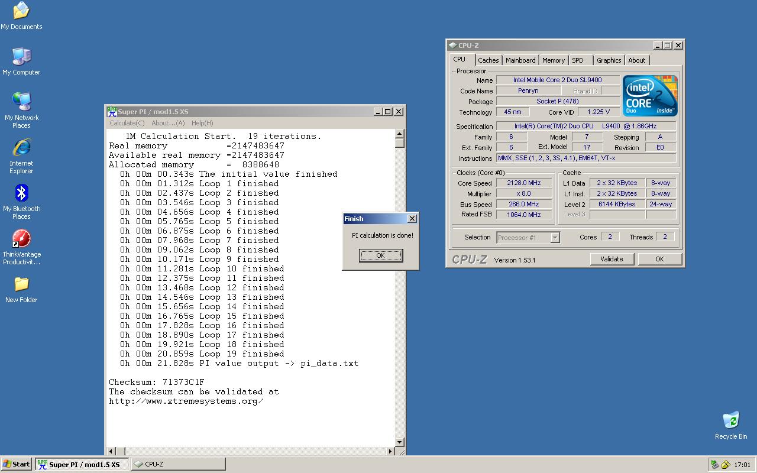The width and height of the screenshot is (757, 473).
Task: Click the CPU-Z Version 1.53.1 label
Action: click(x=515, y=260)
